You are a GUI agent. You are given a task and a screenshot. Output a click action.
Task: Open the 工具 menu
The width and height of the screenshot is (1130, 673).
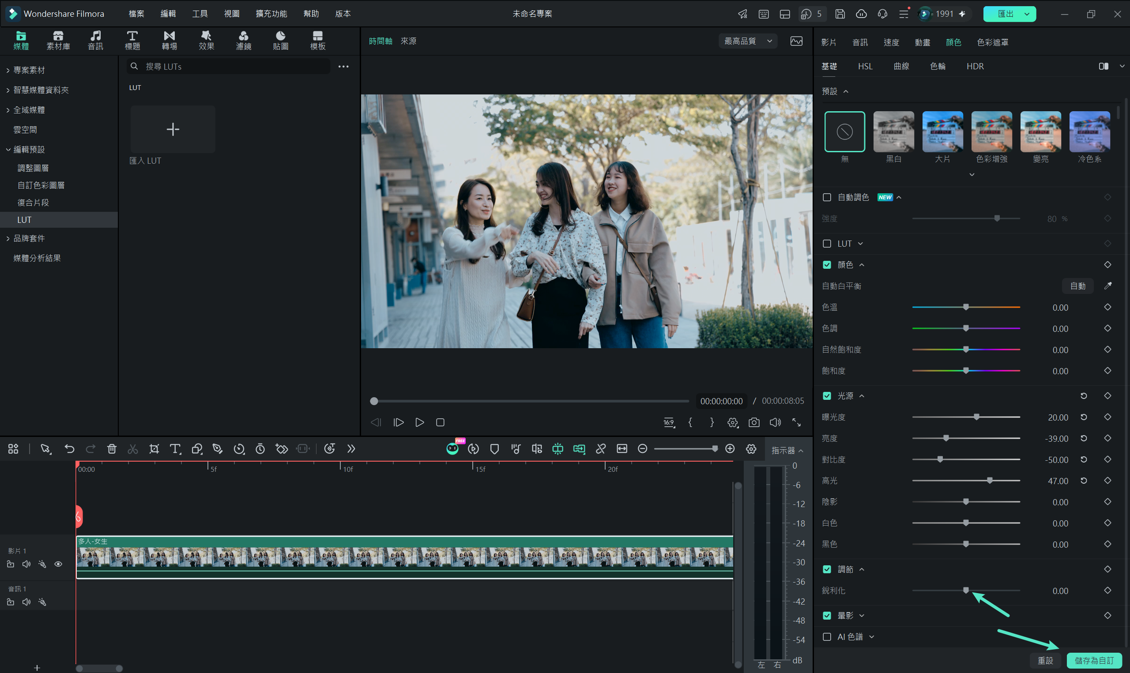[x=200, y=14]
